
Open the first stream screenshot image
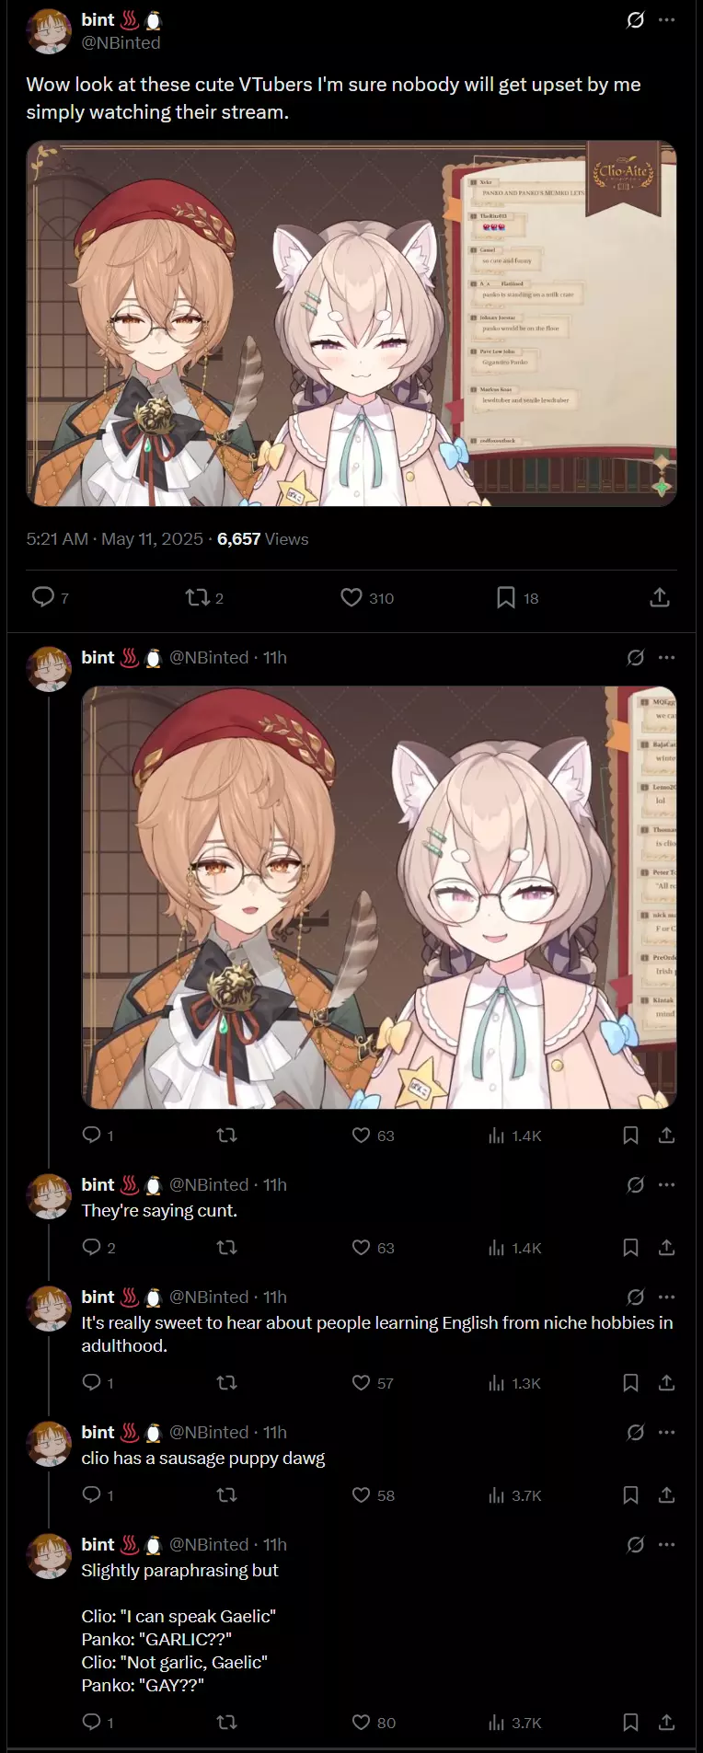(351, 323)
